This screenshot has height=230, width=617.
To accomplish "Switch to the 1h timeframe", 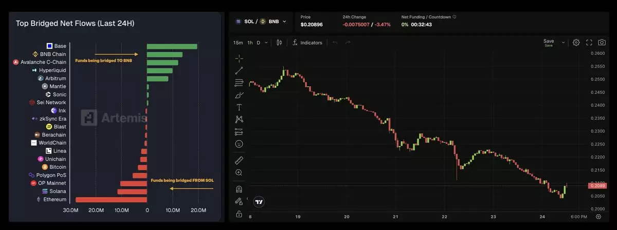I will (x=250, y=43).
